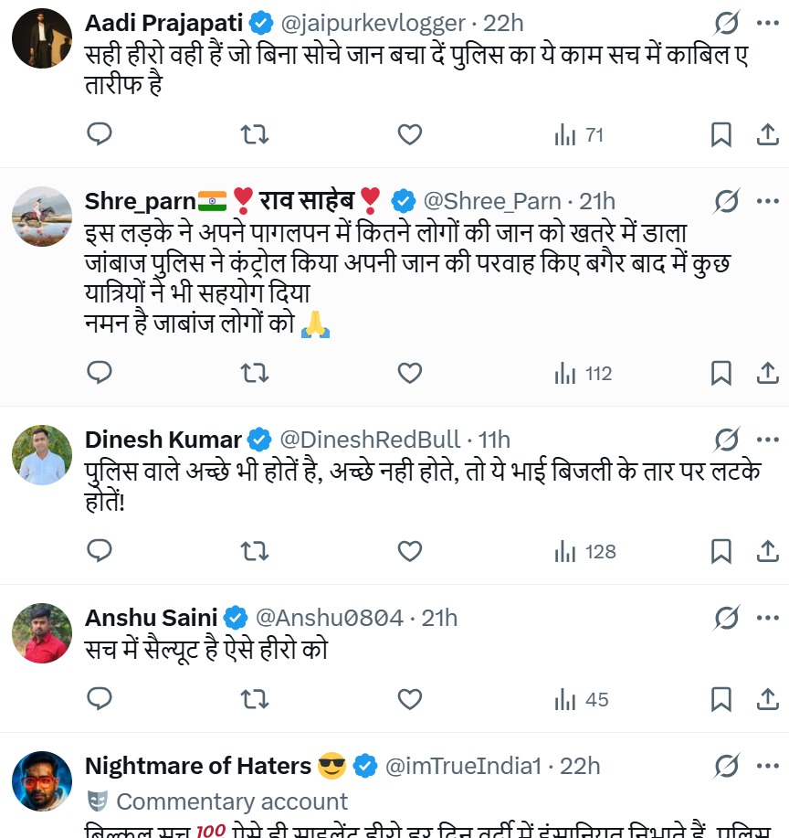
Task: Open Nightmare of Haters profile name
Action: point(197,766)
